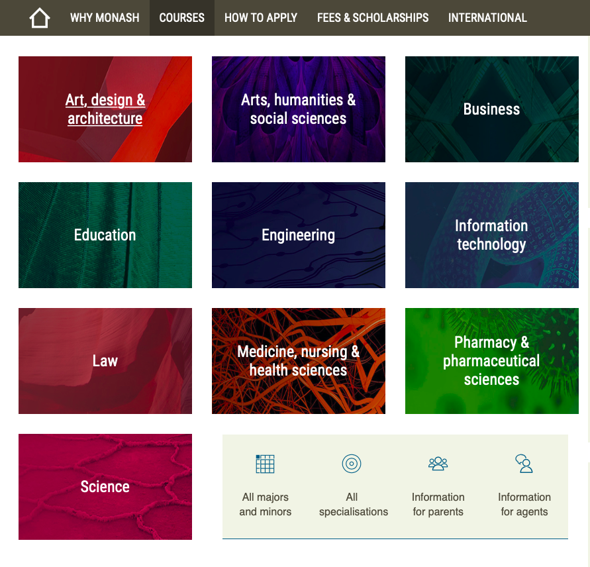Click the Information for parents group icon
This screenshot has width=590, height=567.
coord(438,464)
